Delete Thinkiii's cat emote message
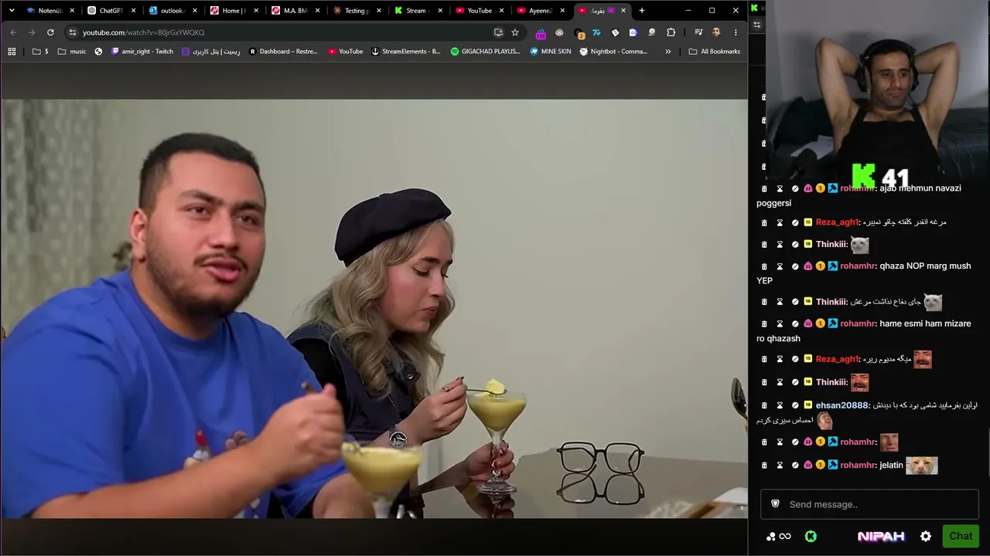The image size is (990, 556). (x=764, y=245)
